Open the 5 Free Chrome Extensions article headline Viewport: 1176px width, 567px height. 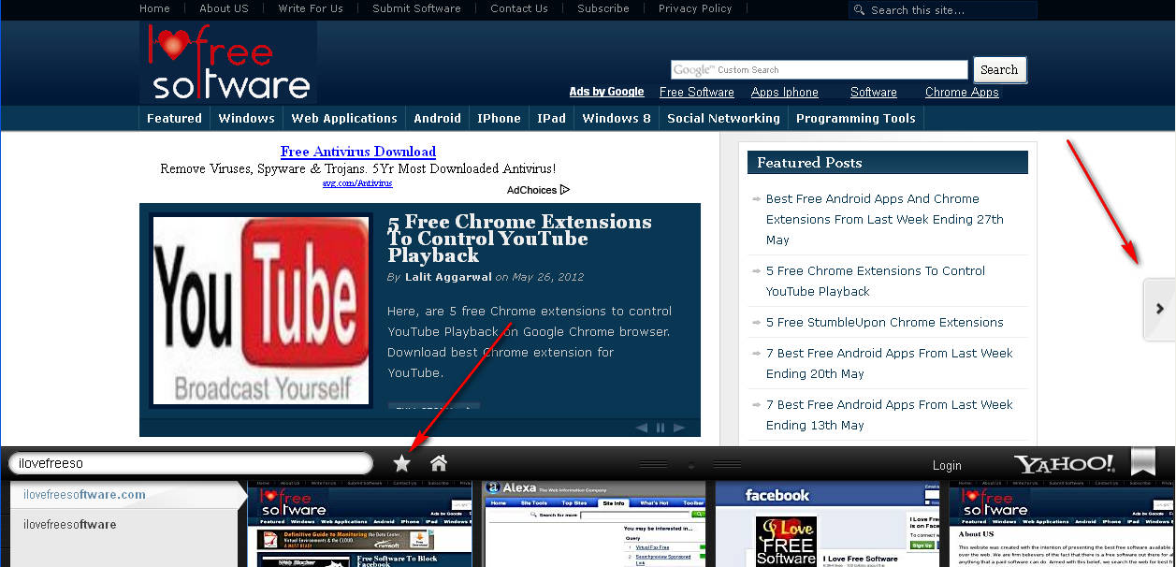point(520,239)
